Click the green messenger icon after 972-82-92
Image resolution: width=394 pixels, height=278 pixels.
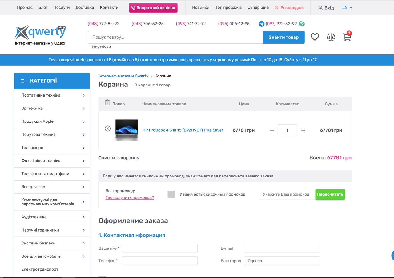tap(302, 24)
